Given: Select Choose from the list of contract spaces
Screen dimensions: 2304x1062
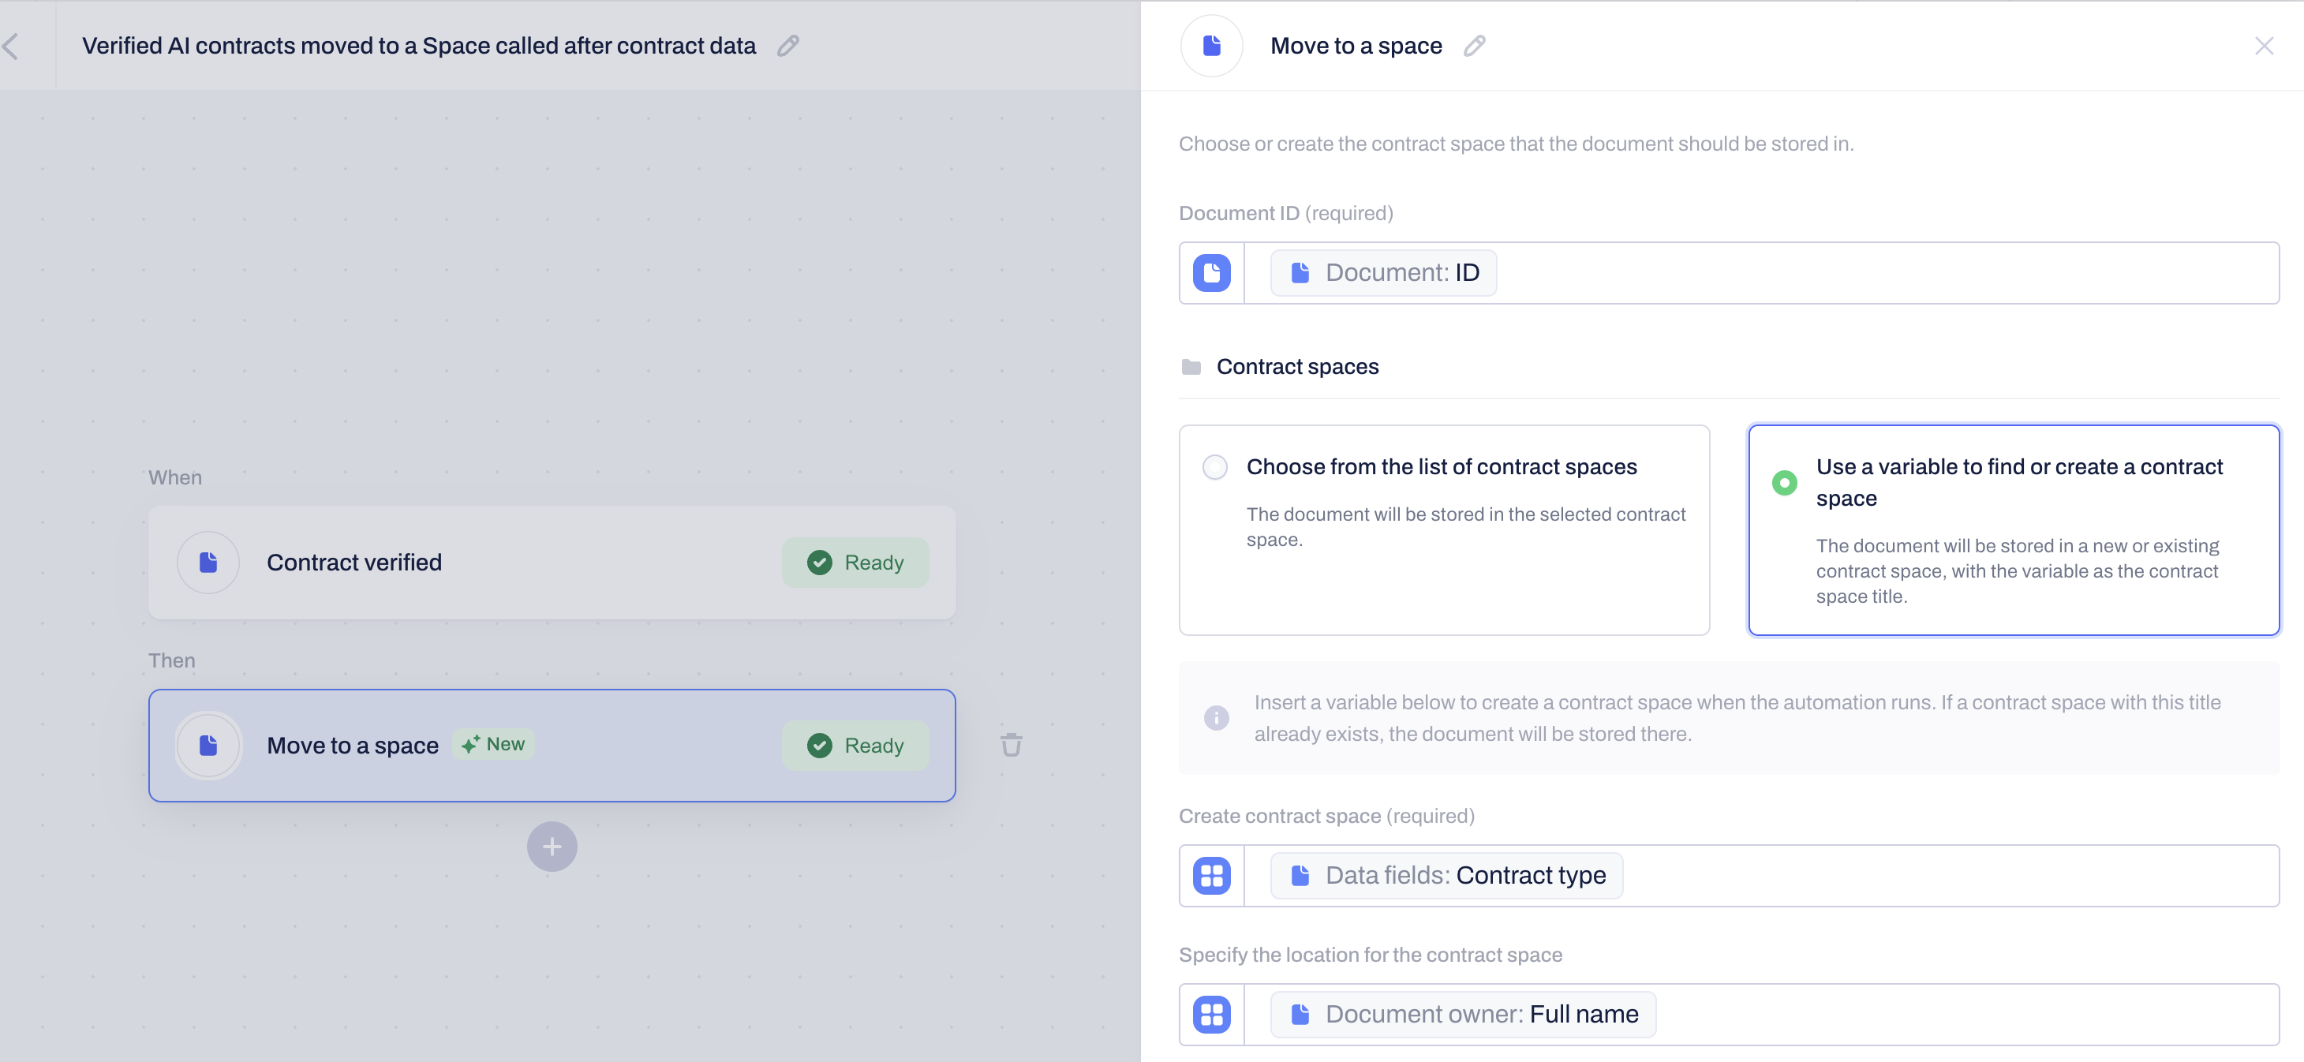Looking at the screenshot, I should point(1214,467).
